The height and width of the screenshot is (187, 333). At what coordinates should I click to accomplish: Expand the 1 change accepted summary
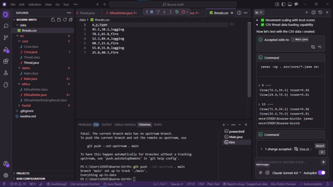[x=262, y=149]
